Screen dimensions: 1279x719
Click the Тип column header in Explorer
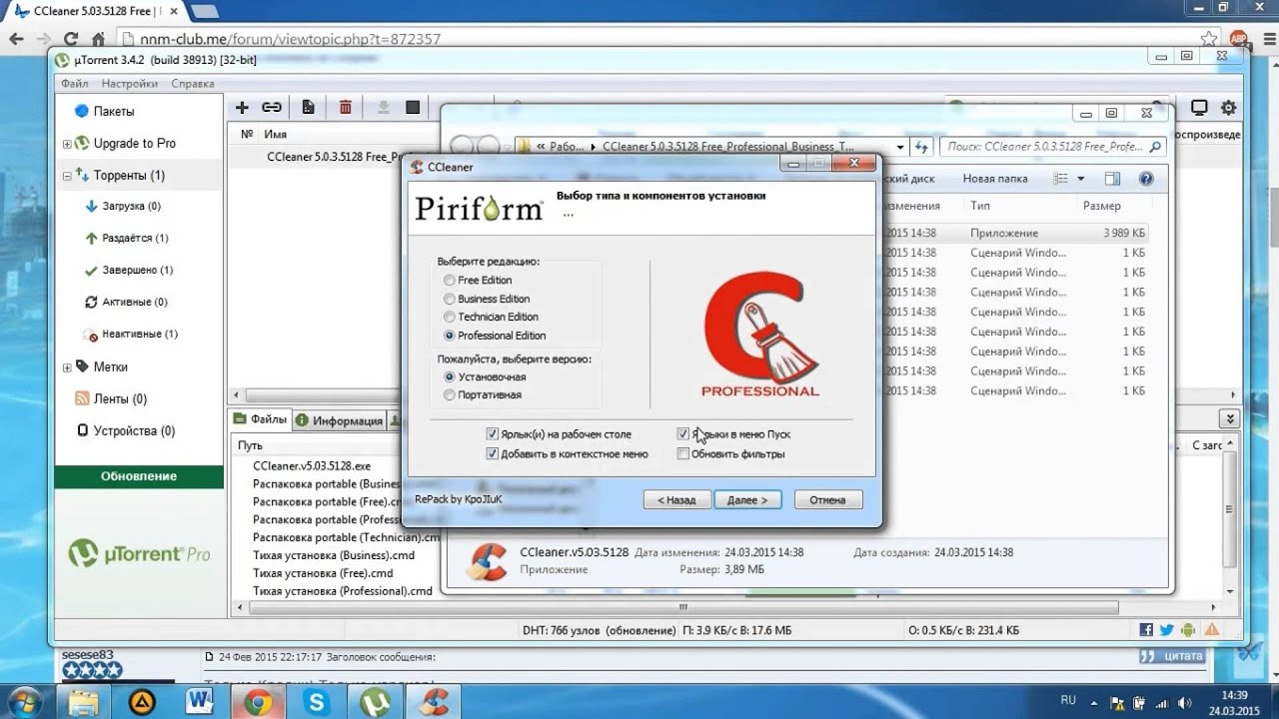(x=980, y=206)
